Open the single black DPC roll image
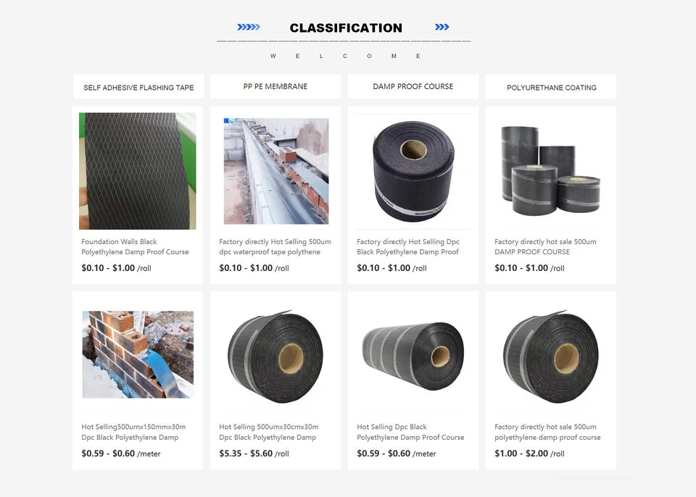The height and width of the screenshot is (497, 696). point(413,171)
